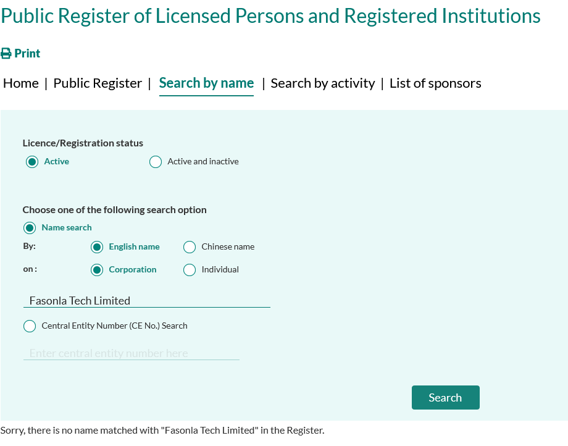The width and height of the screenshot is (568, 446).
Task: Choose Corporation search target
Action: 97,270
